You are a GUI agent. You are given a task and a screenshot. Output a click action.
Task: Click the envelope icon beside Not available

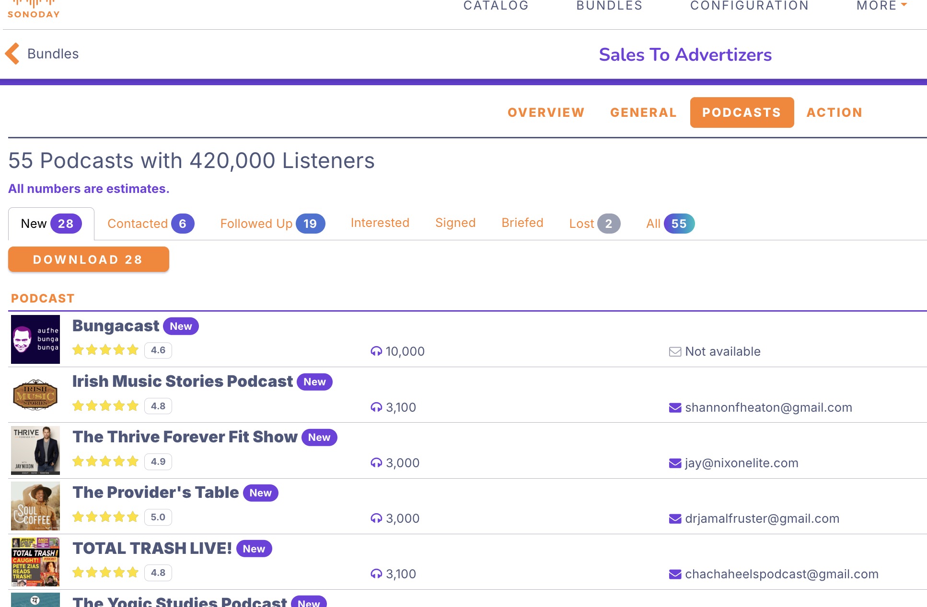tap(675, 352)
